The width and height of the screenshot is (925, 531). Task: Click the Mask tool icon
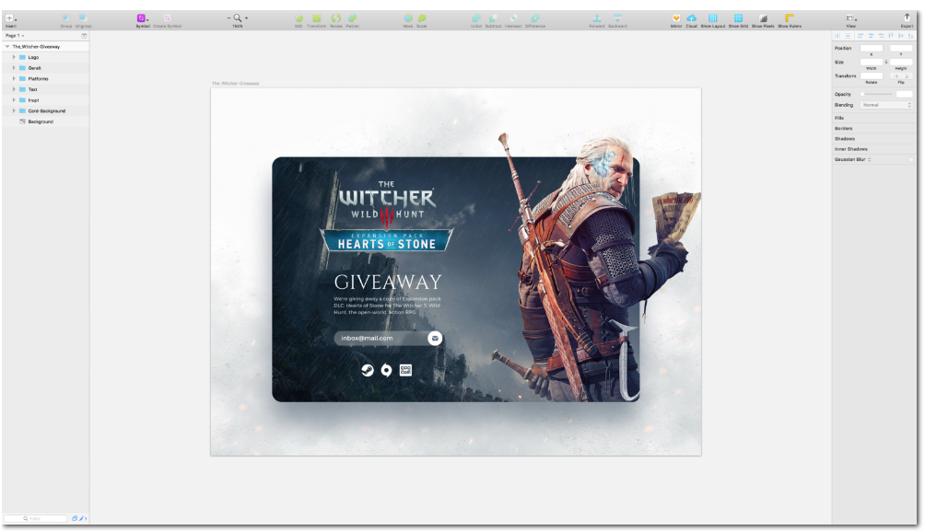pos(407,18)
